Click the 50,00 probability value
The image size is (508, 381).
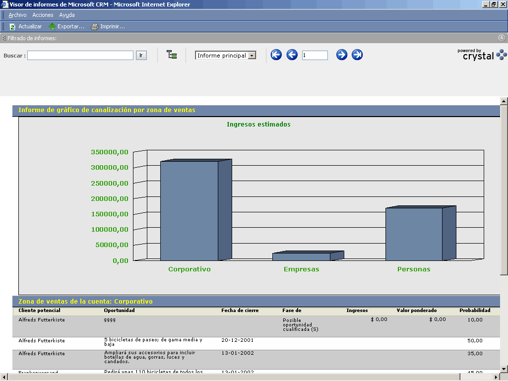pos(475,340)
